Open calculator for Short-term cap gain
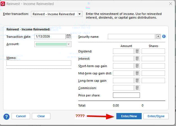Image resolution: width=176 pixels, height=126 pixels. click(137, 66)
